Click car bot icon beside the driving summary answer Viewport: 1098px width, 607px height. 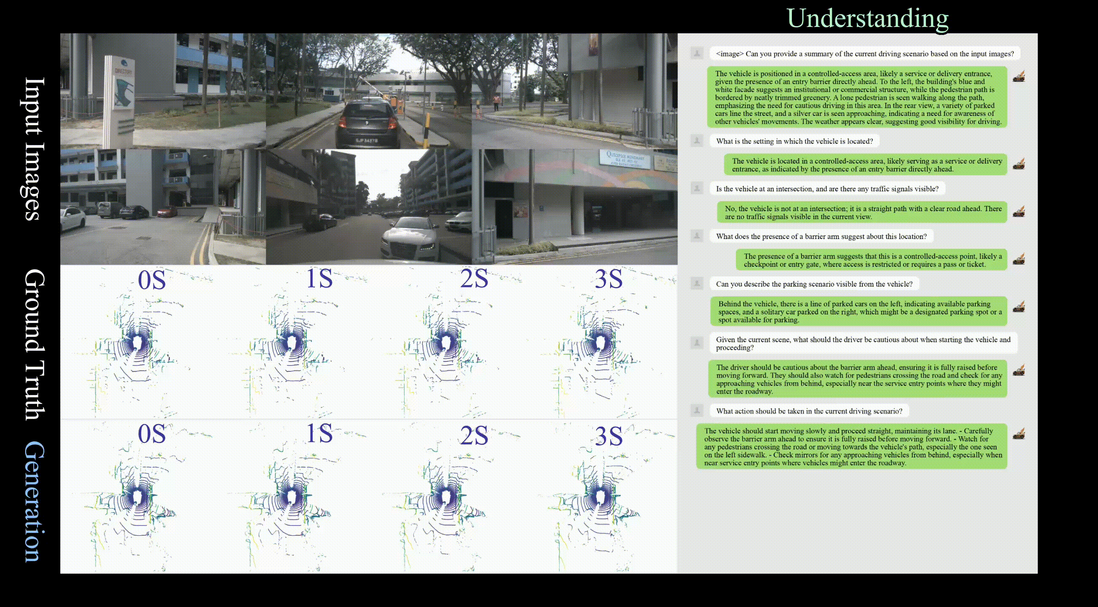pyautogui.click(x=1019, y=77)
